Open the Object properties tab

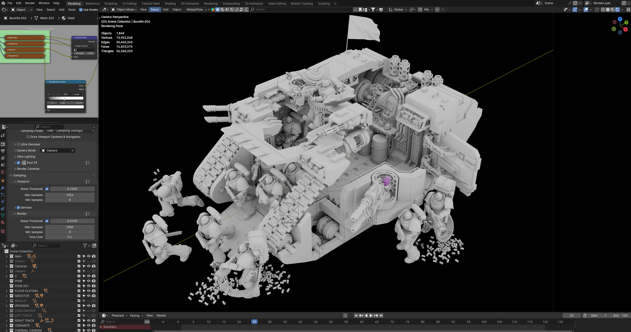coord(3,181)
